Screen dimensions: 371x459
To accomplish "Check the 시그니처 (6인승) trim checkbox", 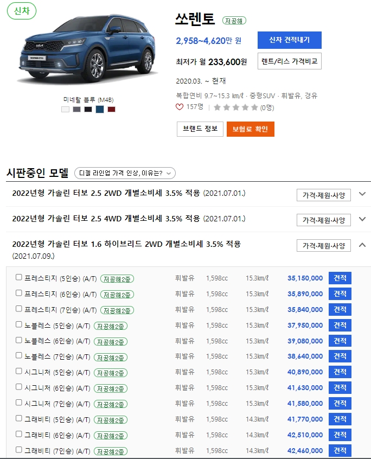I will pos(19,387).
